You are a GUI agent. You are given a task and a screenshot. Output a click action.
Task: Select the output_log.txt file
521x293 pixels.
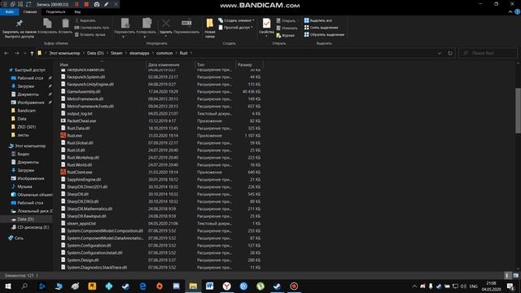80,114
